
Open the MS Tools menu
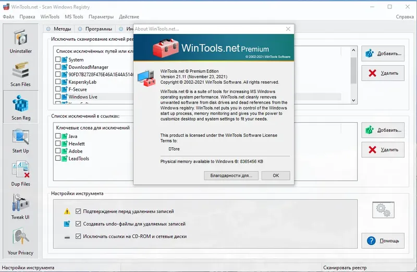(74, 17)
